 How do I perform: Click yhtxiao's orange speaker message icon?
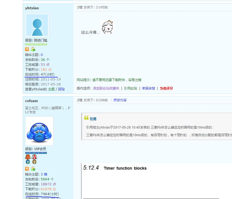pos(27,49)
